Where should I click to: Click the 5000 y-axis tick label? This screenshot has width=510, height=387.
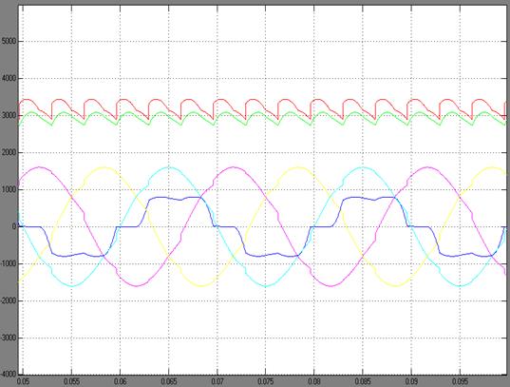pos(9,42)
